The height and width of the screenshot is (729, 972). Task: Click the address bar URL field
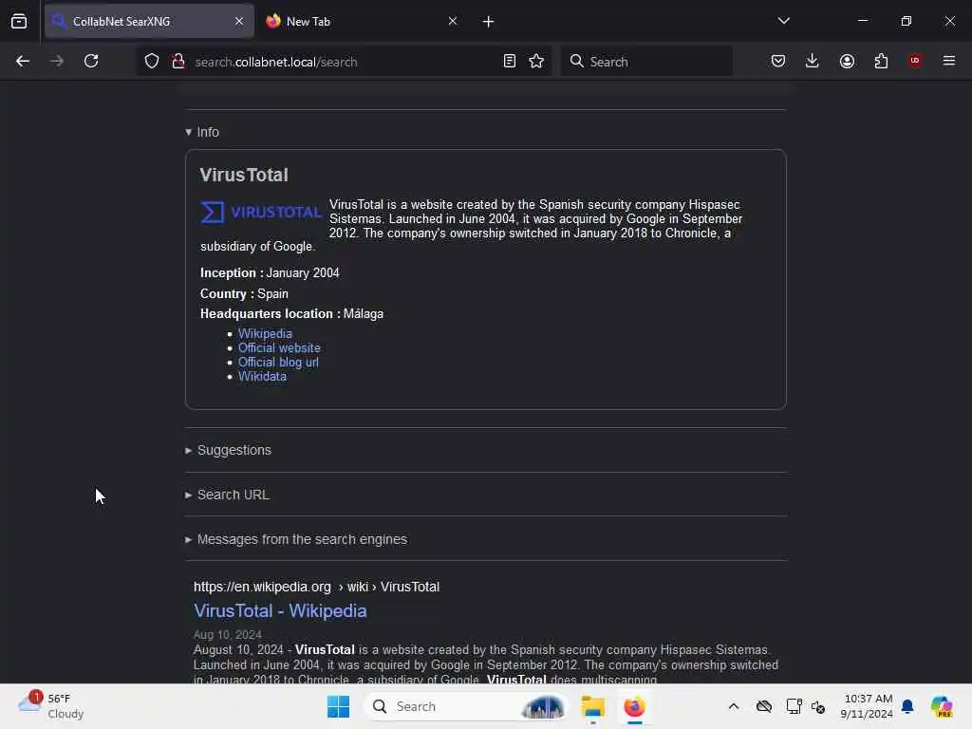pyautogui.click(x=344, y=62)
